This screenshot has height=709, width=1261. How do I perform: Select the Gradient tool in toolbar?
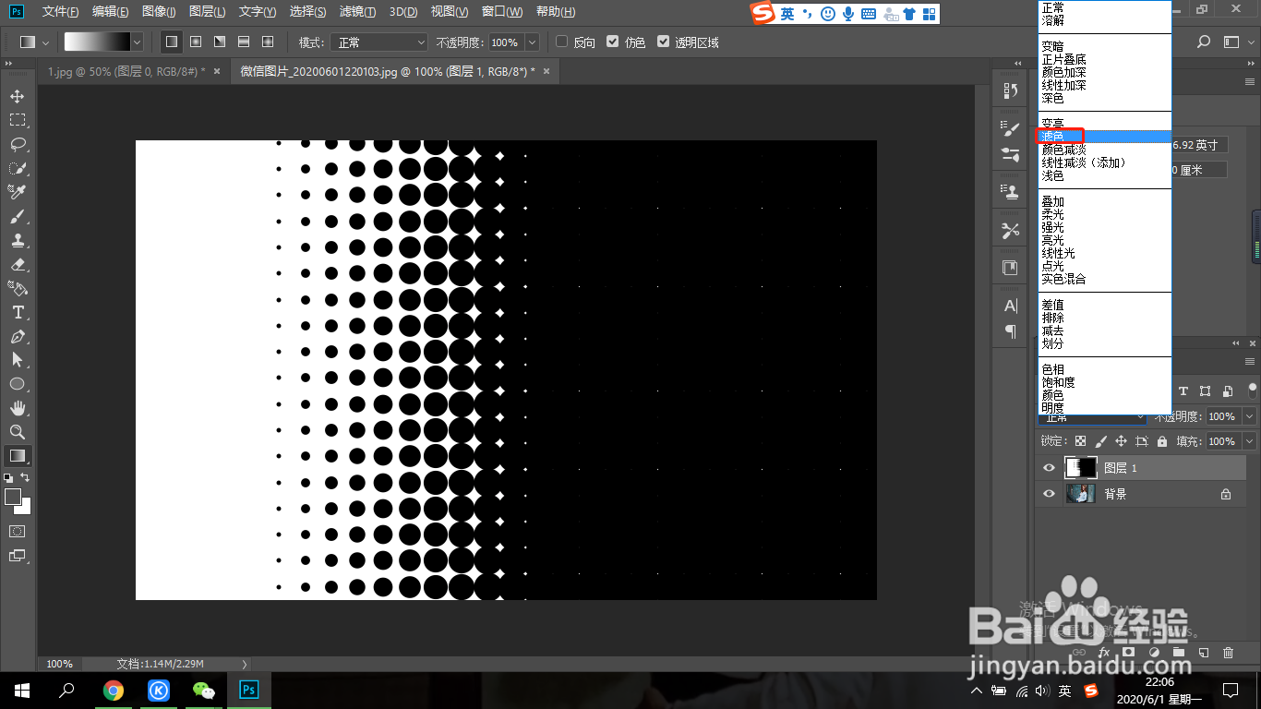click(17, 456)
